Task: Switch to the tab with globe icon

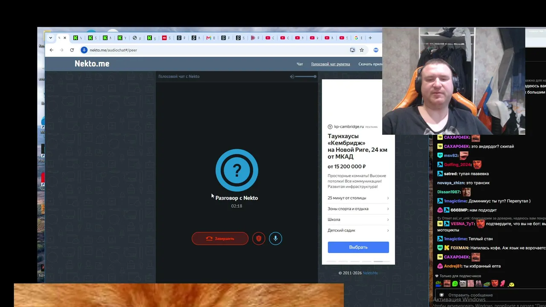Action: [x=137, y=38]
